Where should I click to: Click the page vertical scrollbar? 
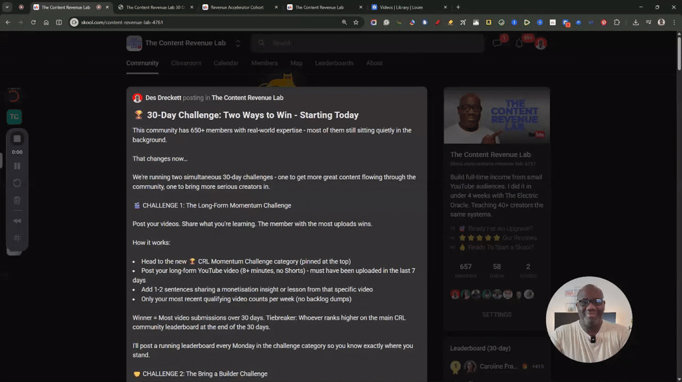click(x=679, y=54)
